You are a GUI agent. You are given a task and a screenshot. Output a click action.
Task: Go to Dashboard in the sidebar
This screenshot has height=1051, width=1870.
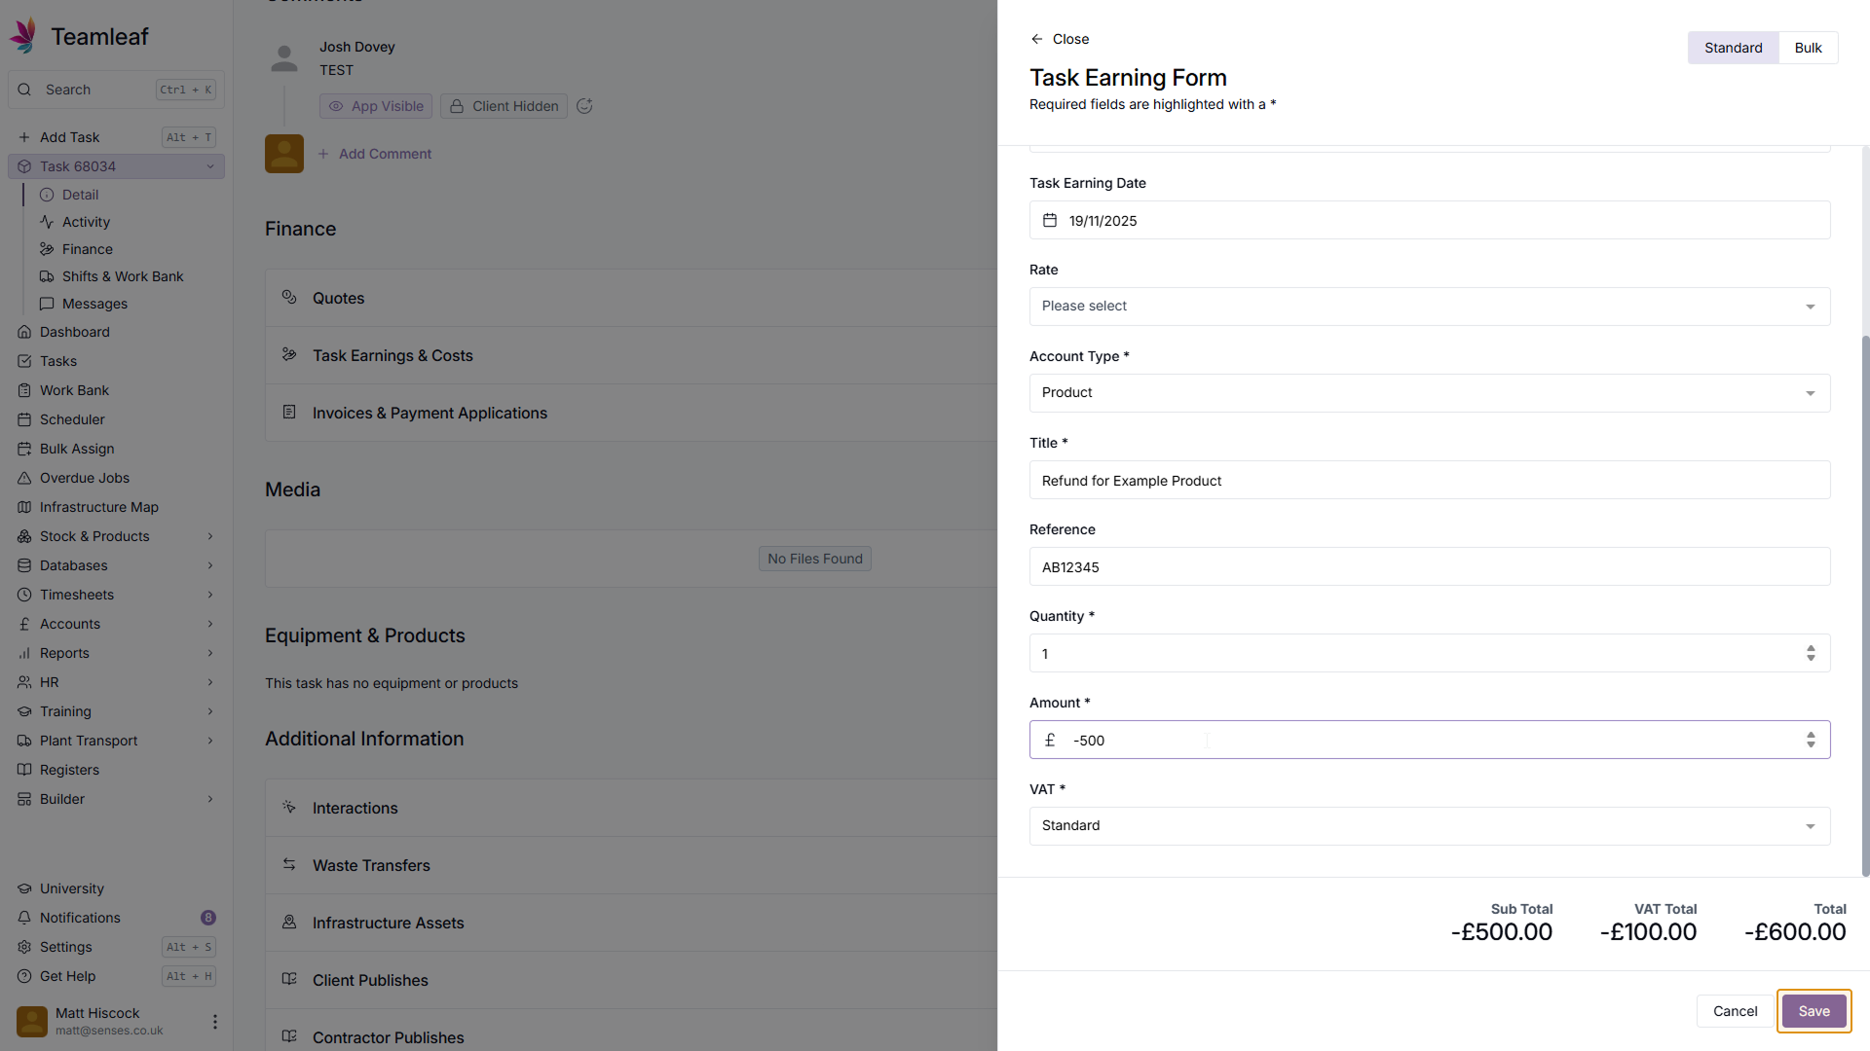tap(74, 332)
